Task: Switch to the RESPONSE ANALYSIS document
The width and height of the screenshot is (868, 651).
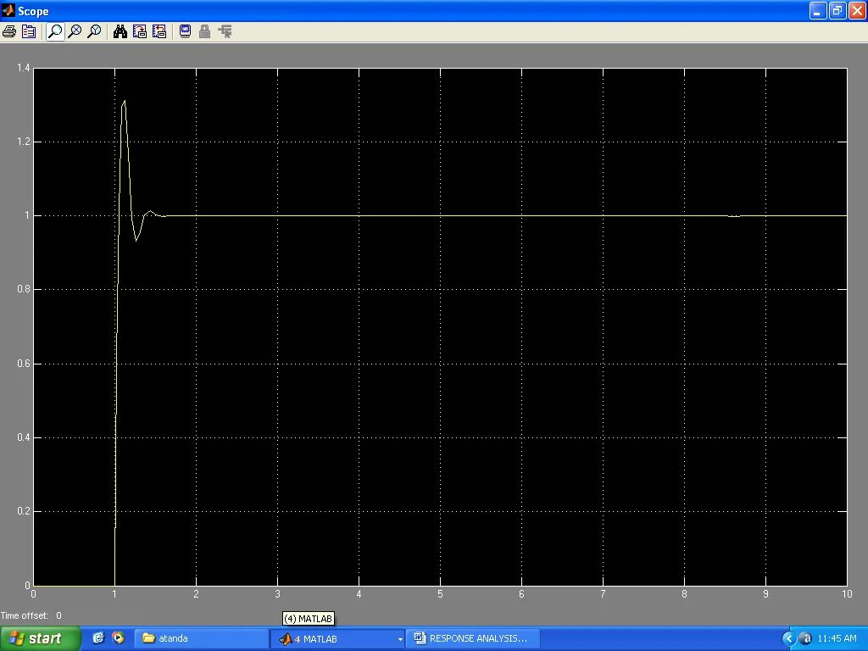Action: (x=472, y=638)
